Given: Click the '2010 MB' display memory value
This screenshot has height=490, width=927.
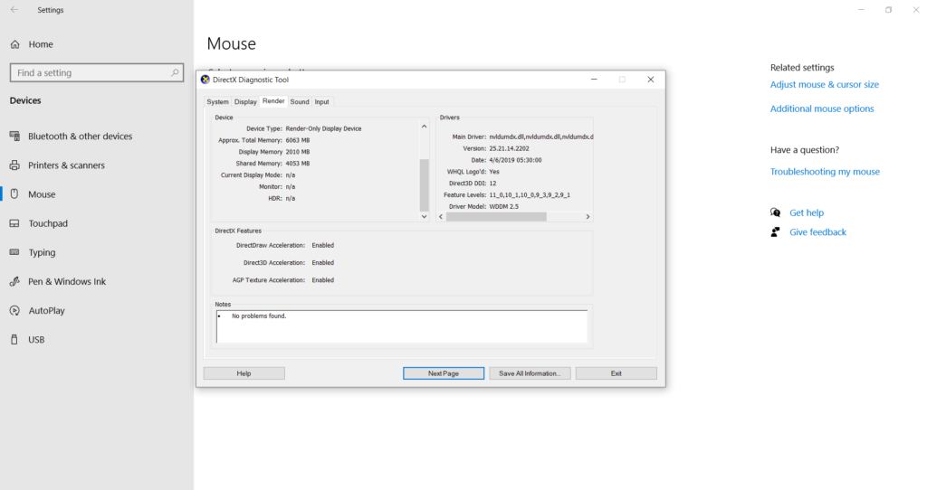Looking at the screenshot, I should click(297, 152).
